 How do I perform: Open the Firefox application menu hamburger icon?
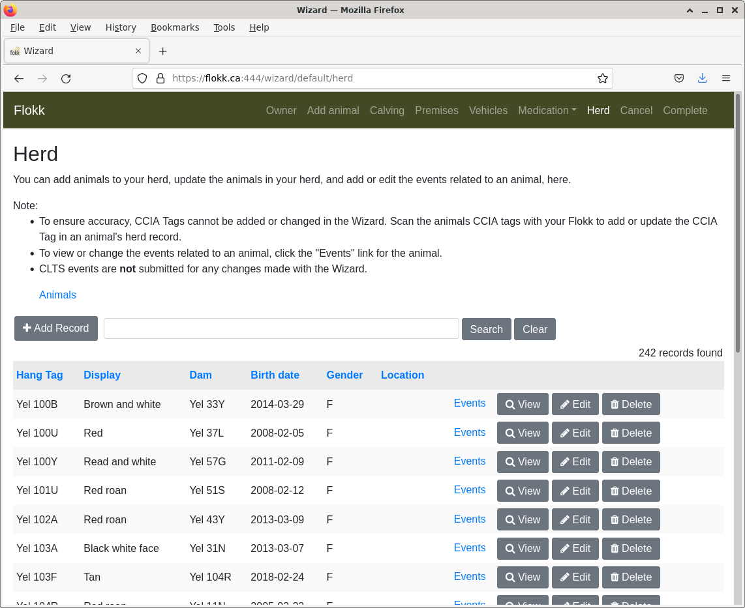(726, 78)
